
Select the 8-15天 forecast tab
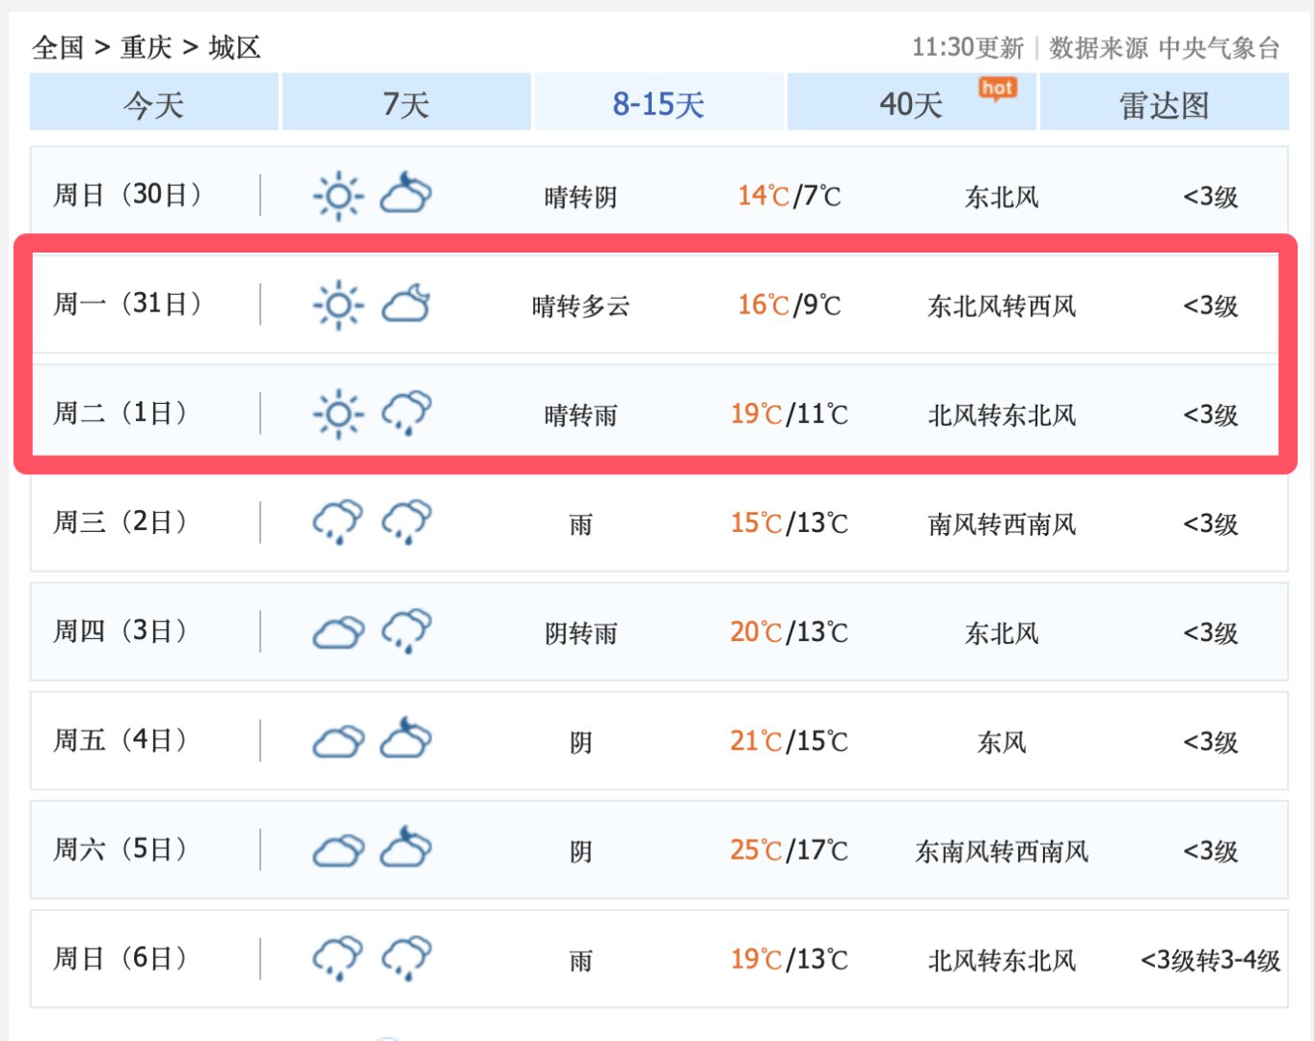coord(658,103)
